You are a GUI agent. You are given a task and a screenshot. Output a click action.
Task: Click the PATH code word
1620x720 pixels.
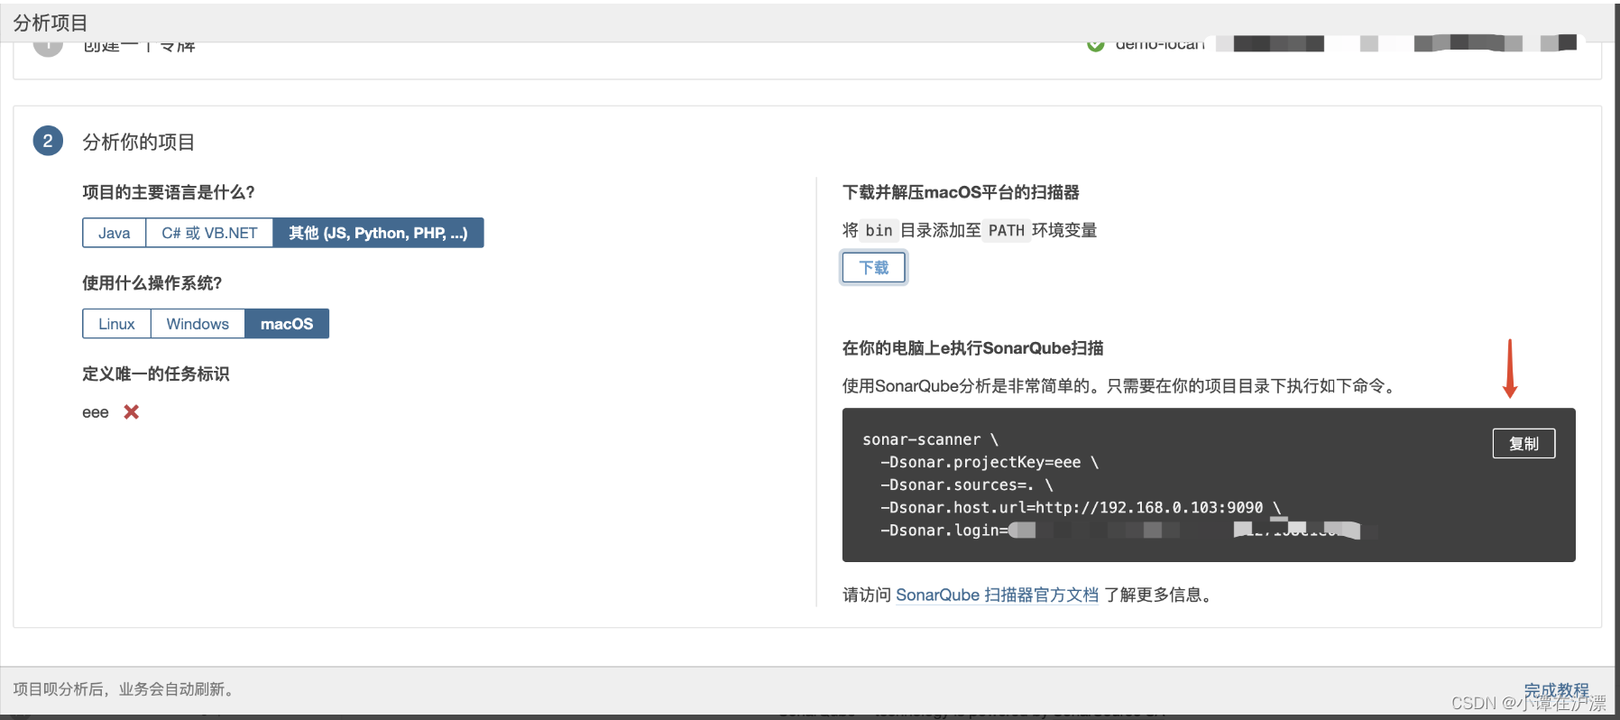1007,231
